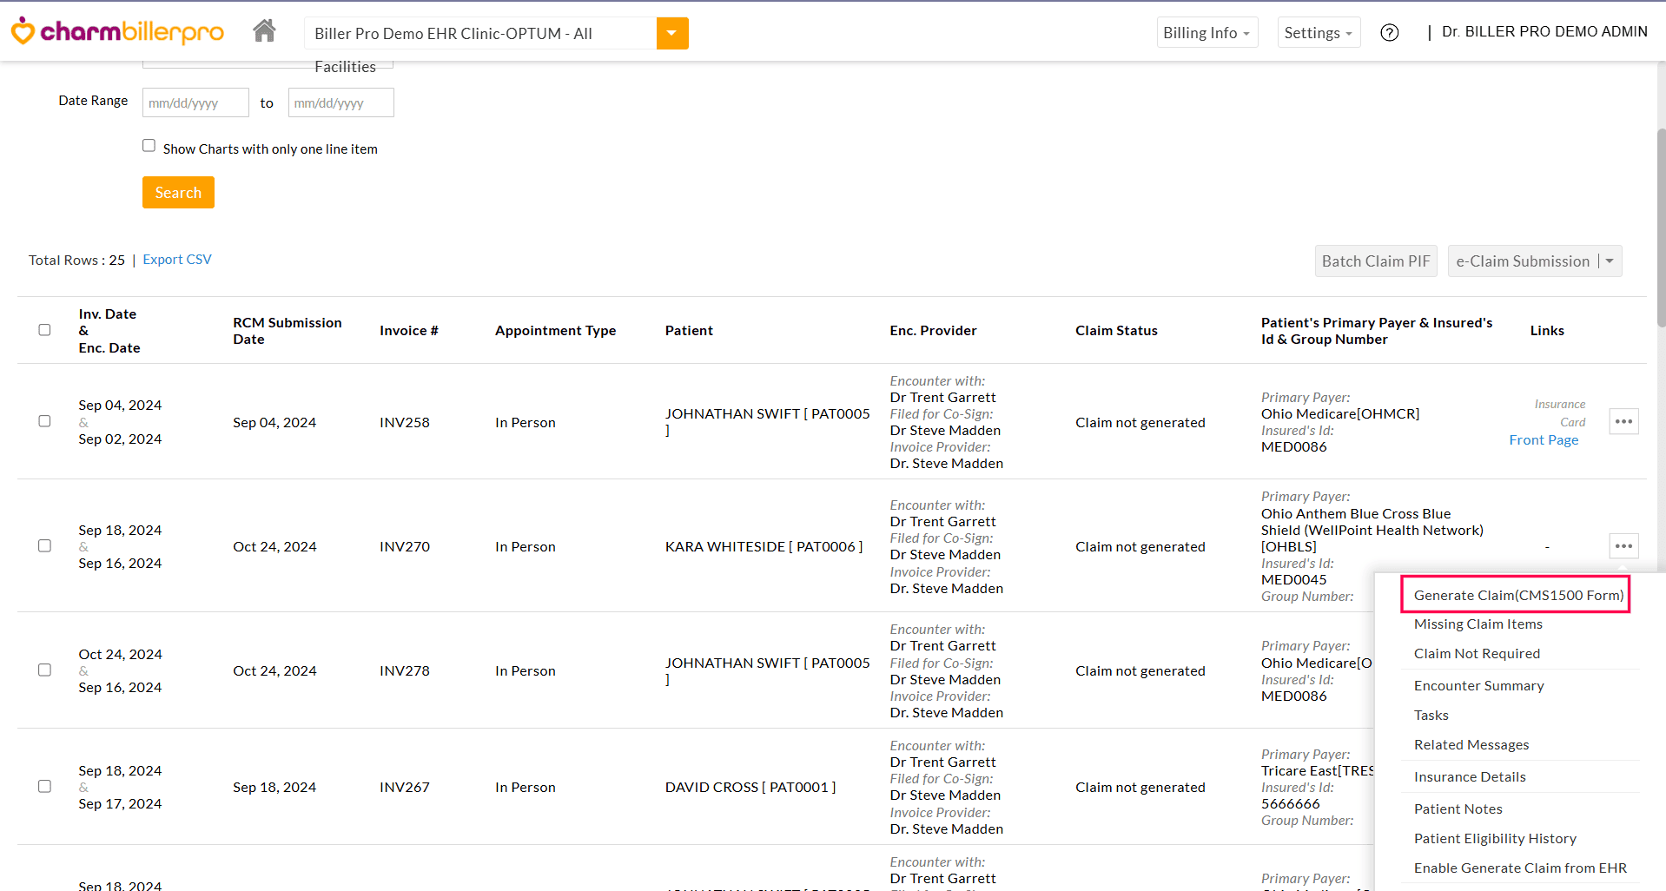Open the Dr. BILLER PRO DEMO ADMIN account
This screenshot has height=891, width=1666.
tap(1544, 32)
